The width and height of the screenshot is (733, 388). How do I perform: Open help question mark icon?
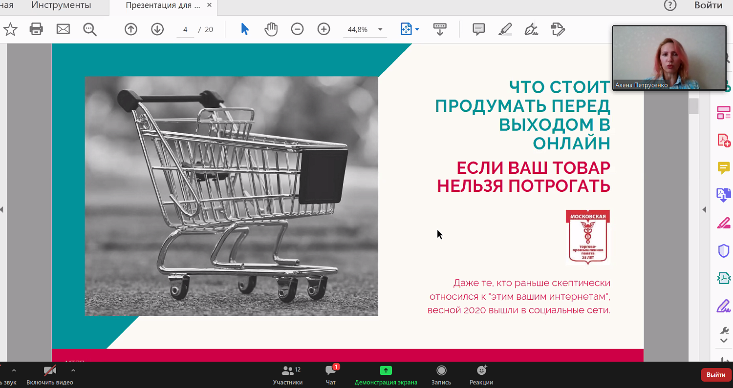pos(670,5)
